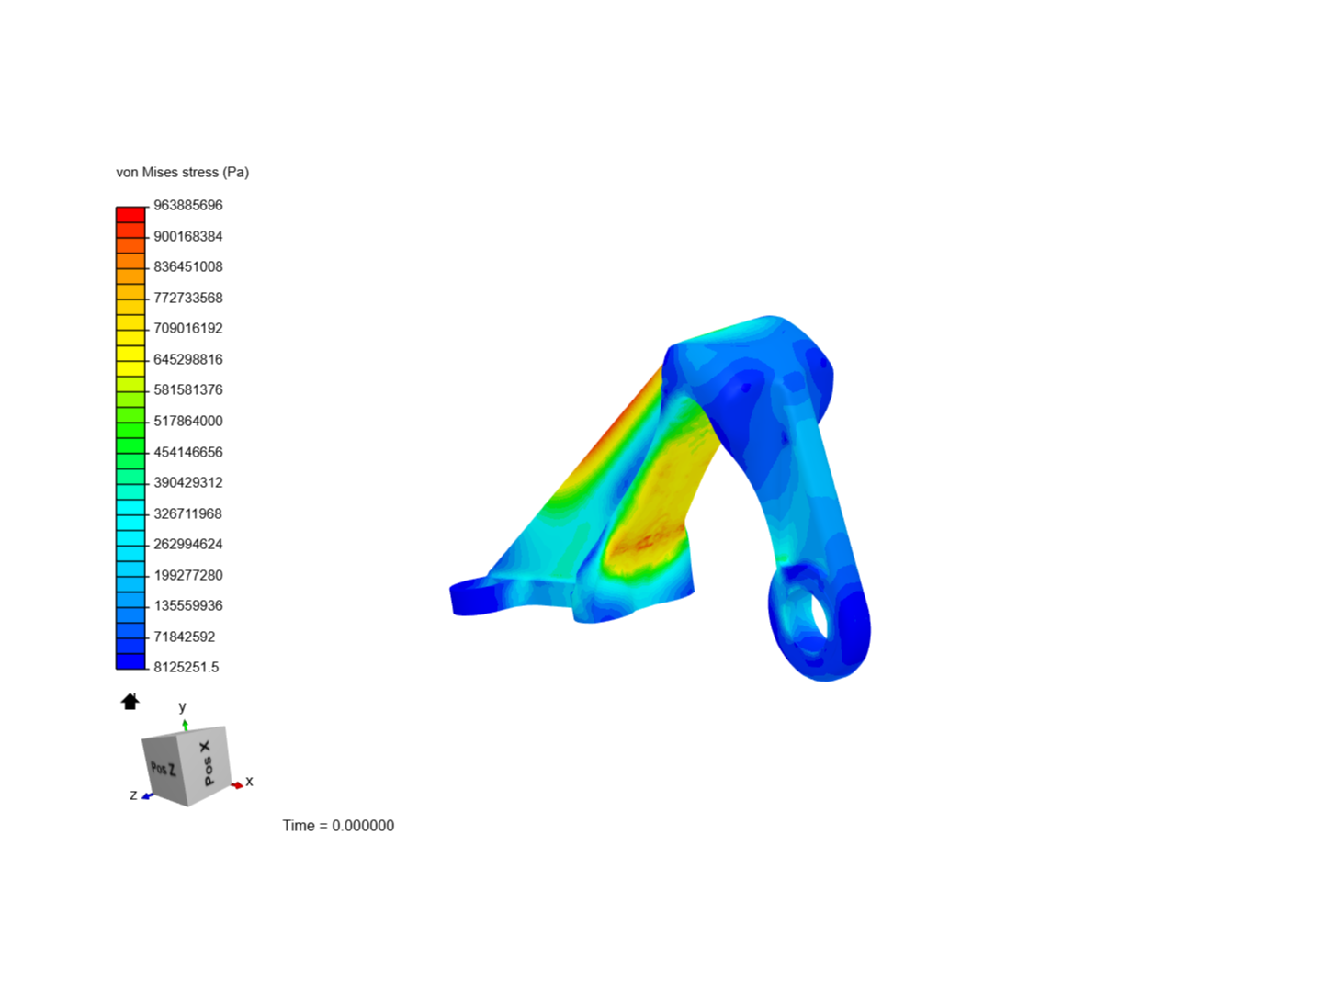Select the legend value 326711968

pyautogui.click(x=187, y=514)
